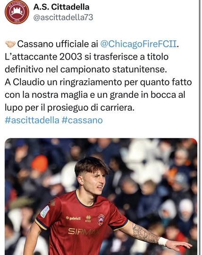Open the A.S. Cittadella display name

coord(61,7)
